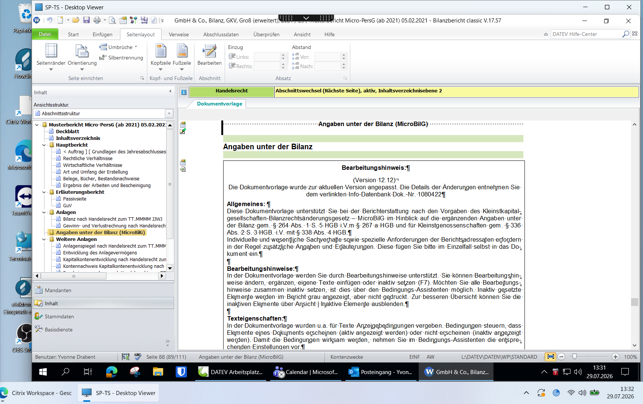This screenshot has width=643, height=404.
Task: Open Fußzeile footer options
Action: 182,56
